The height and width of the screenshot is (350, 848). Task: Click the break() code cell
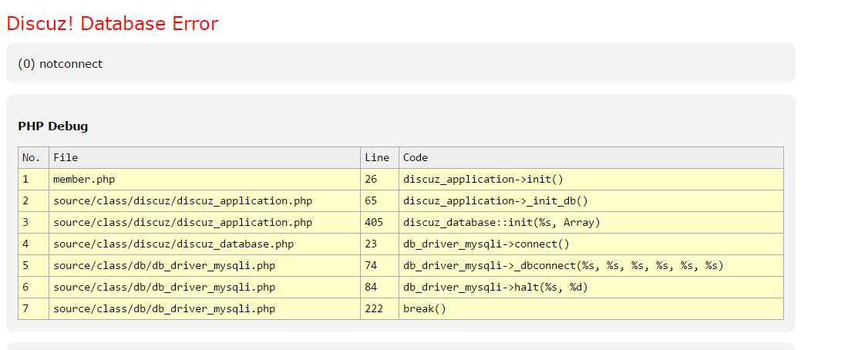425,309
